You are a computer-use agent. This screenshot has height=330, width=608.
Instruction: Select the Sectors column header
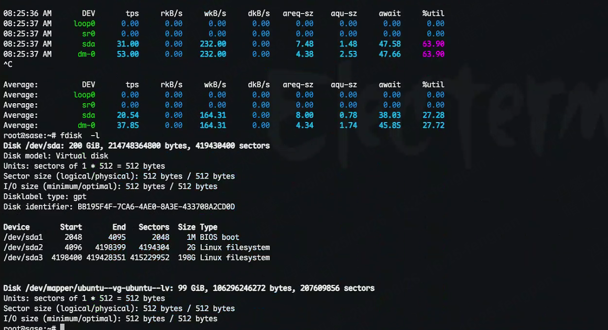point(154,227)
